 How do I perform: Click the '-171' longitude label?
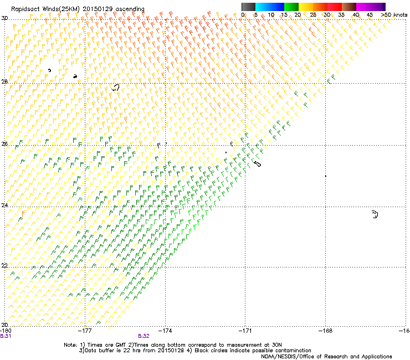click(245, 331)
